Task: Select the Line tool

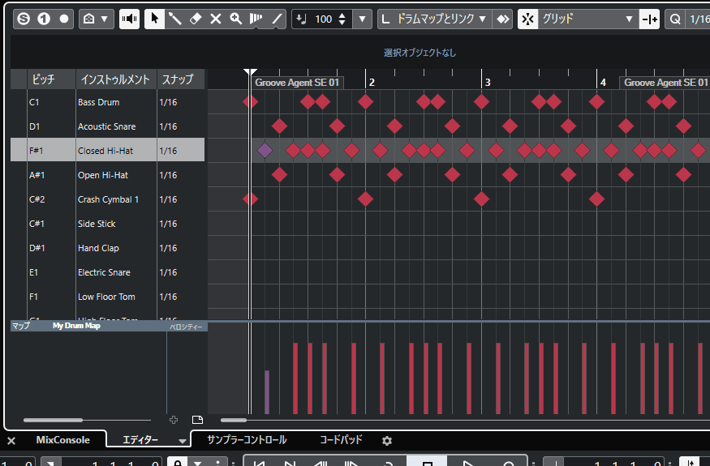Action: (277, 19)
